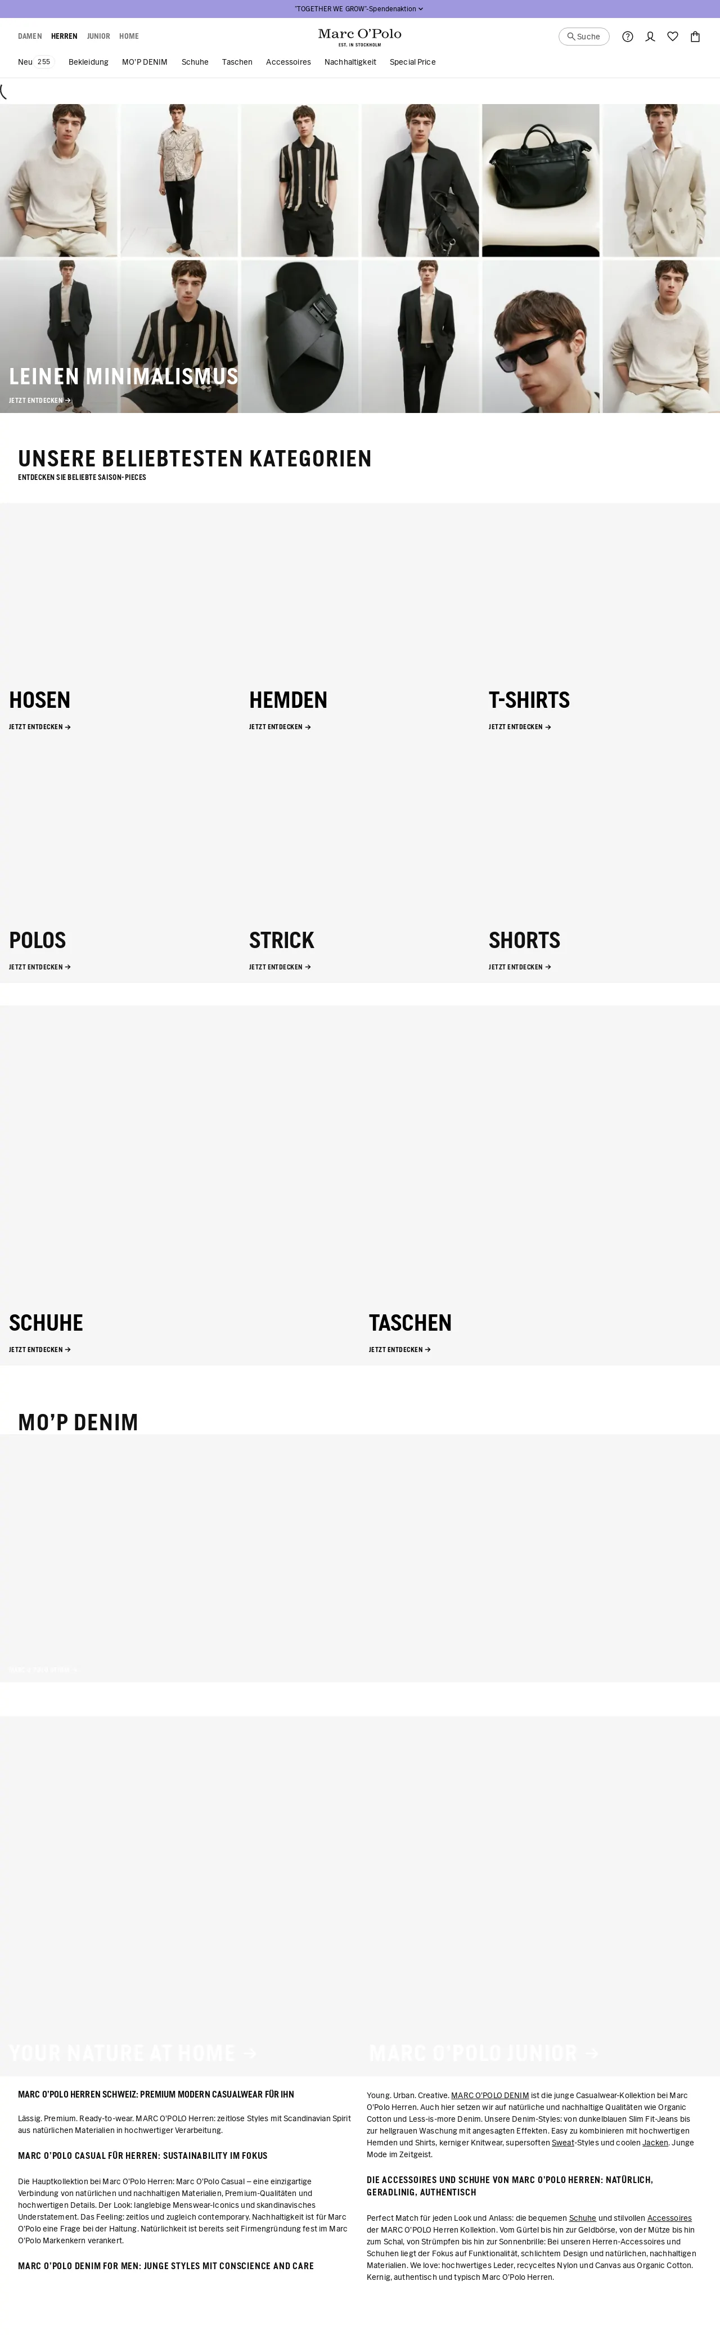Switch to the Junior section
Viewport: 720px width, 2335px height.
point(98,36)
